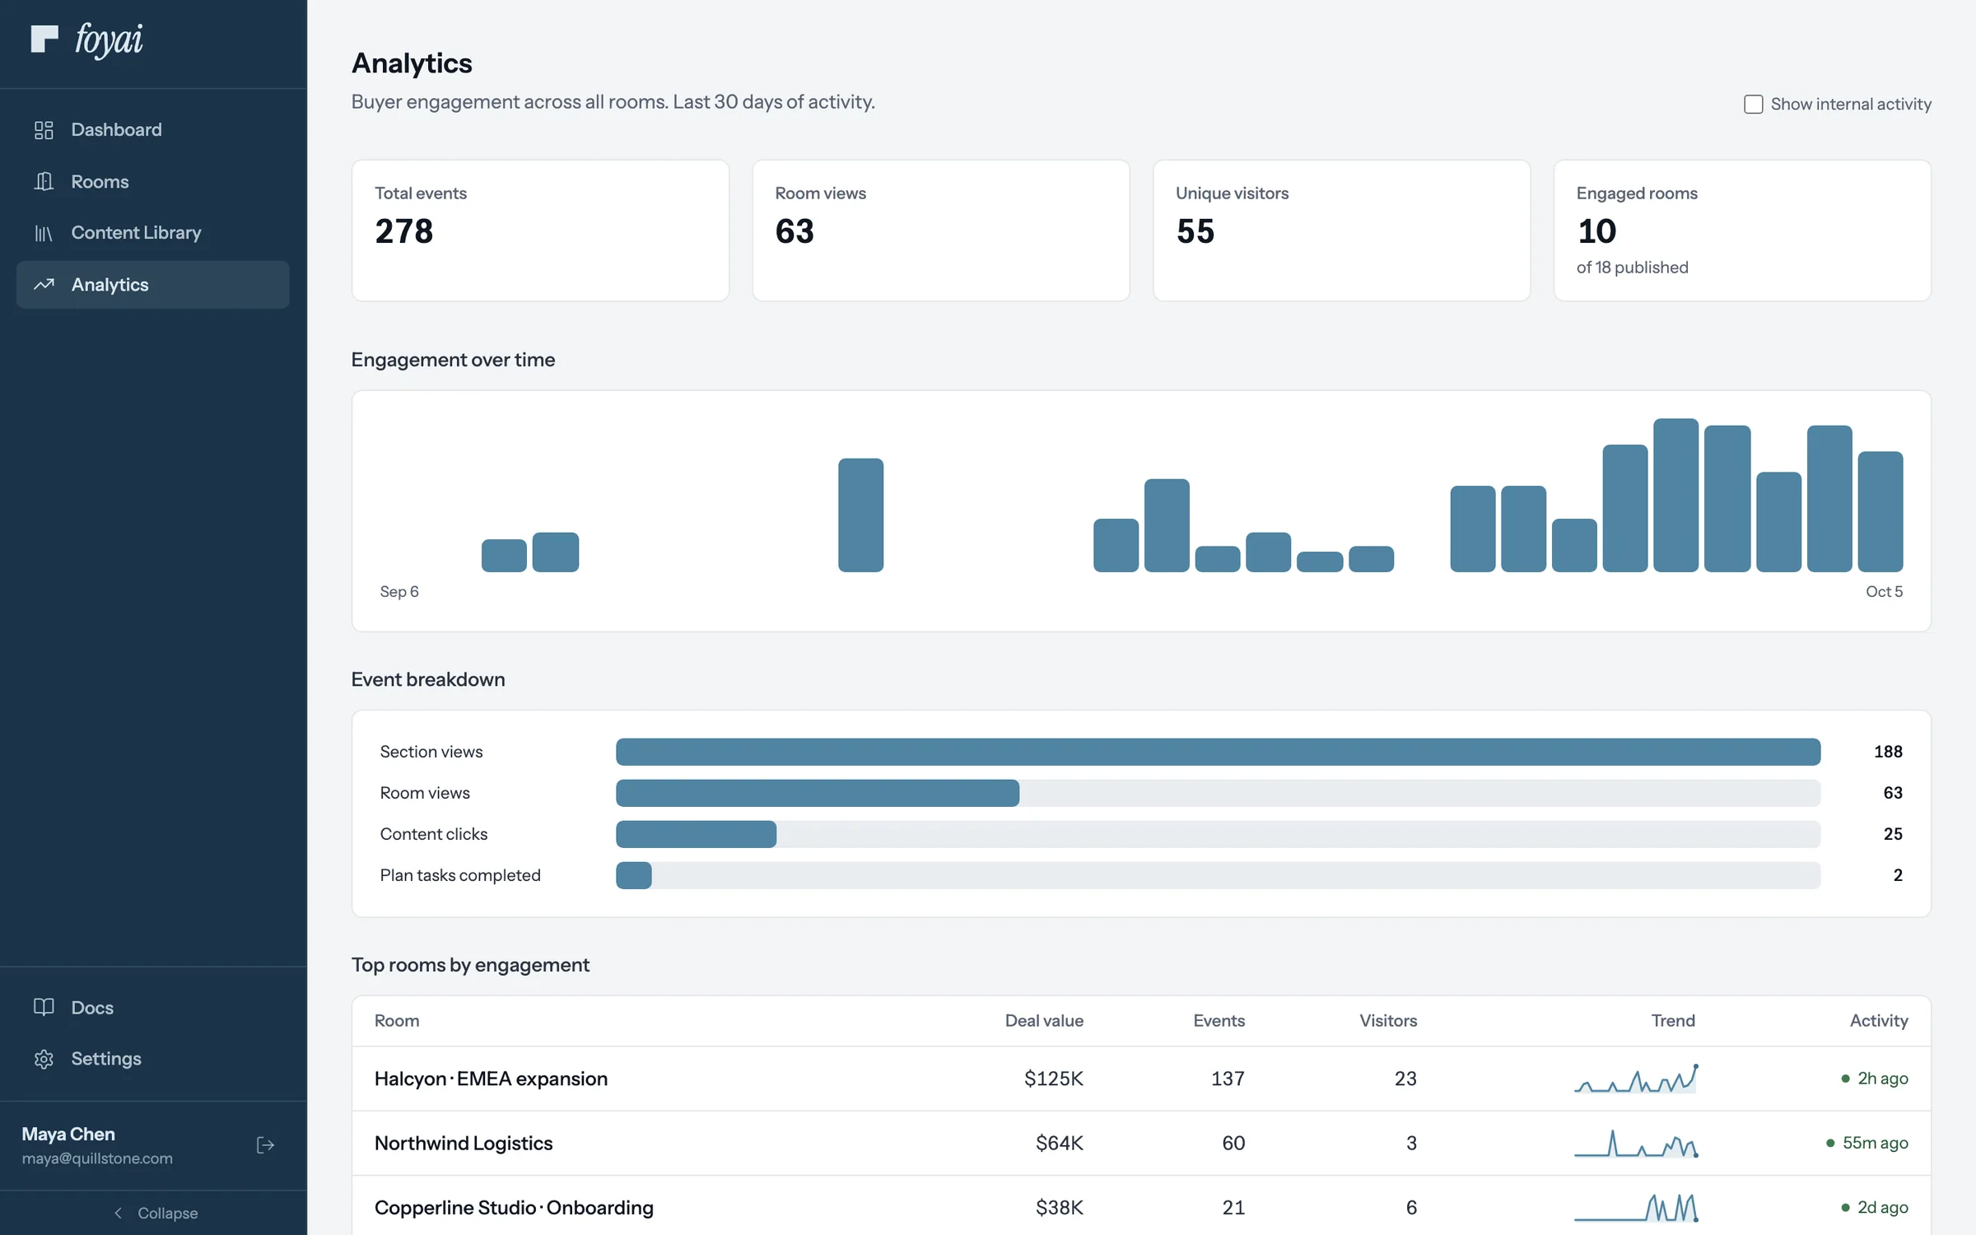Viewport: 1976px width, 1235px height.
Task: Click the Visitors column header
Action: (x=1388, y=1021)
